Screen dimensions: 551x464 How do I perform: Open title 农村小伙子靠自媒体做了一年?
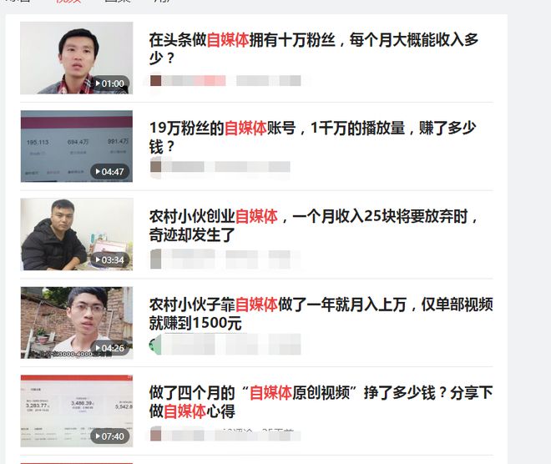pyautogui.click(x=321, y=314)
